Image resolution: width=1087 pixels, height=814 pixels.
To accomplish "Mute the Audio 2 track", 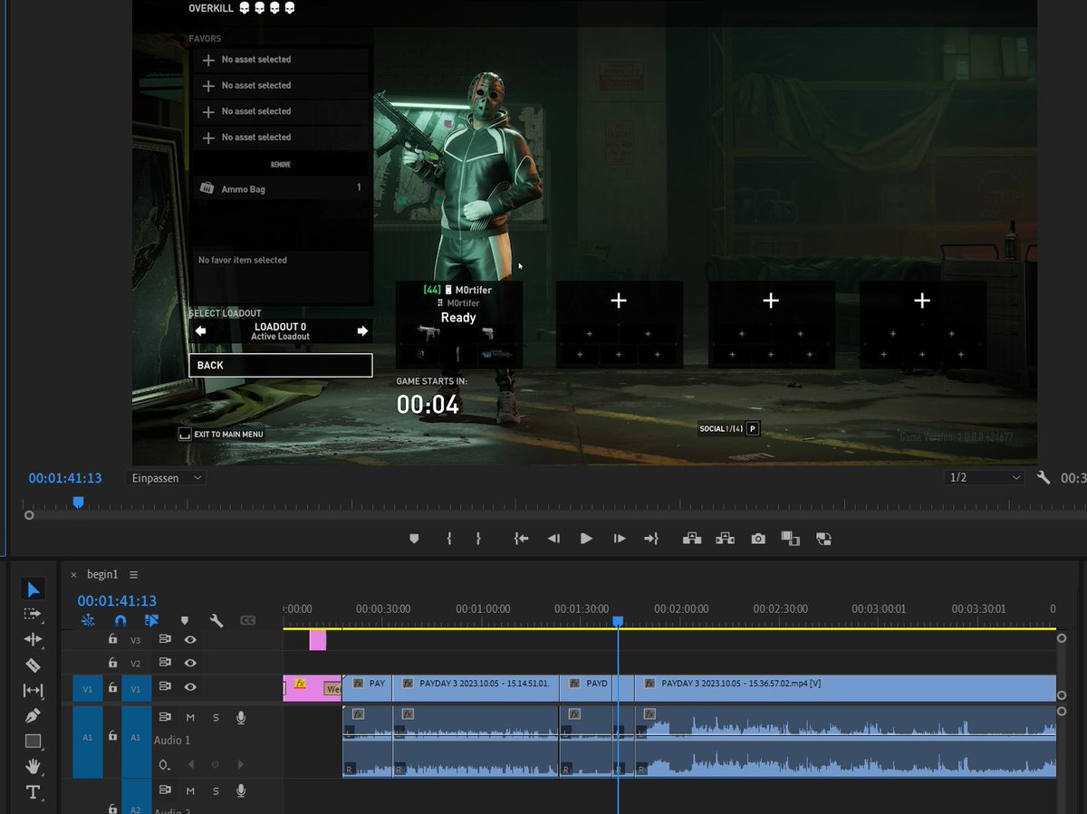I will (x=190, y=791).
